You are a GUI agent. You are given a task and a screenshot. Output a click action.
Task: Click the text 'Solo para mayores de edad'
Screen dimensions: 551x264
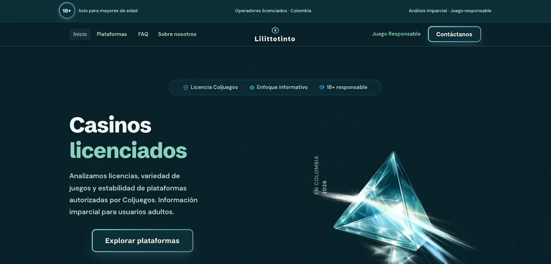[108, 11]
